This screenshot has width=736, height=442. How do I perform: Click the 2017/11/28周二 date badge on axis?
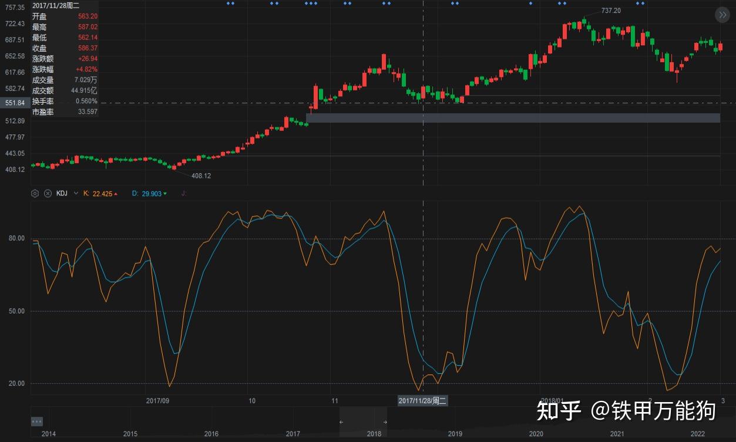(422, 401)
